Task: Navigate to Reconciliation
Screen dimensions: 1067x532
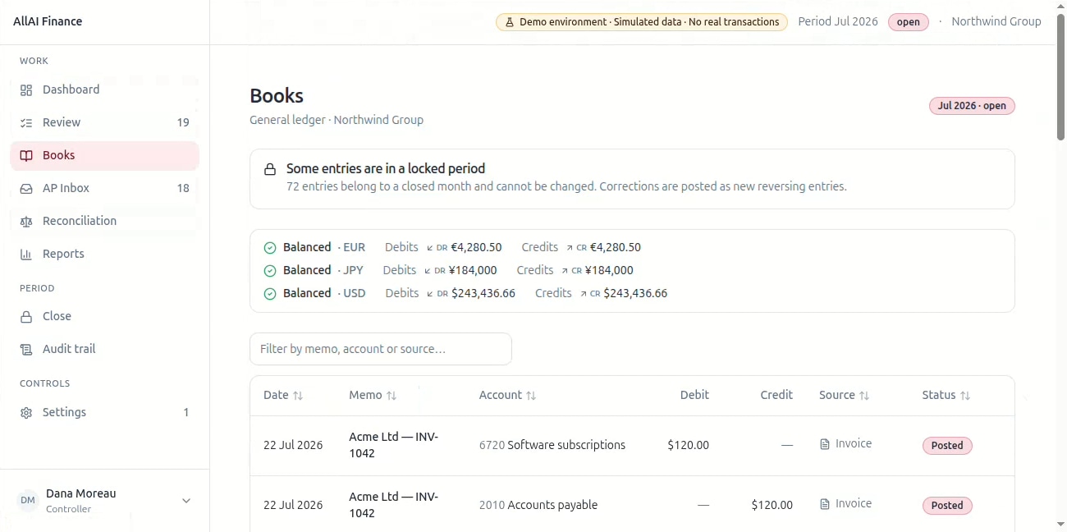Action: pos(104,221)
